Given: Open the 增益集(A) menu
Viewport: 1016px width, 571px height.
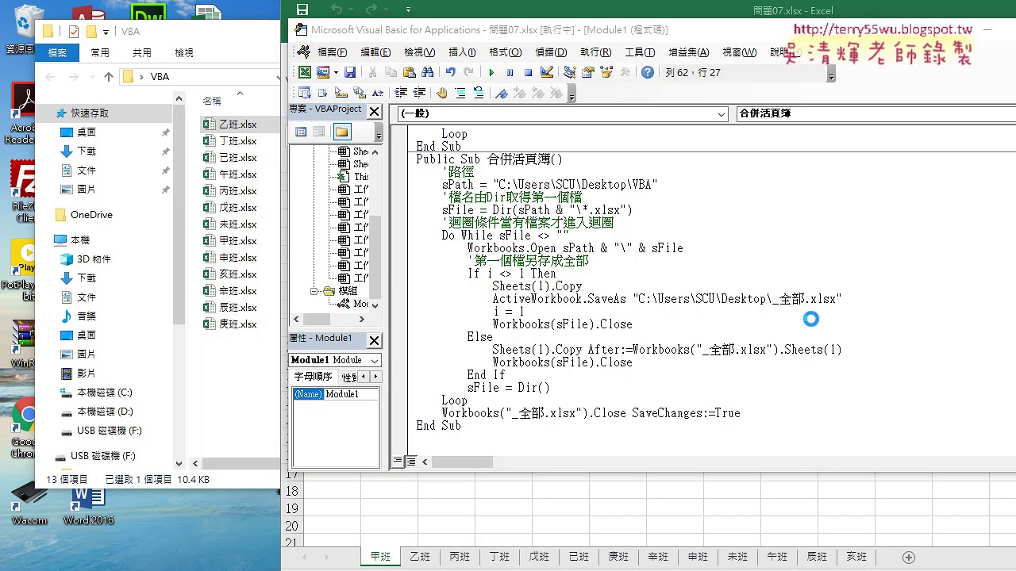Looking at the screenshot, I should coord(688,52).
